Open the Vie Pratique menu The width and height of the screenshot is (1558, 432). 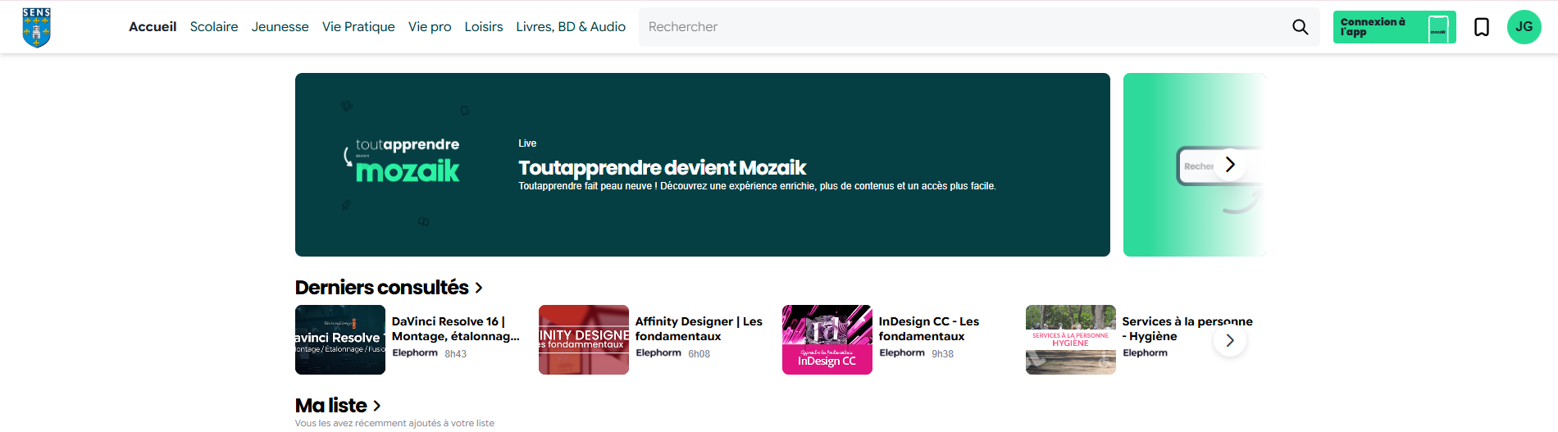pos(358,27)
